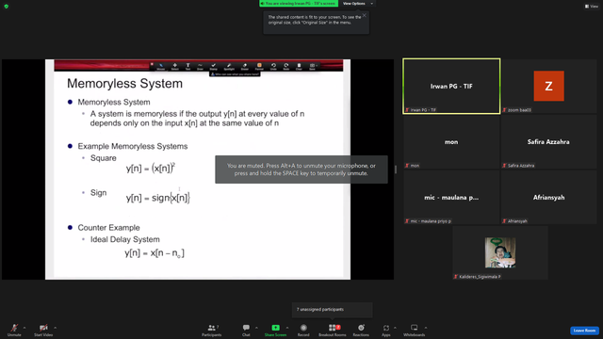Expand arrow next to Apps
The image size is (603, 339).
(395, 328)
